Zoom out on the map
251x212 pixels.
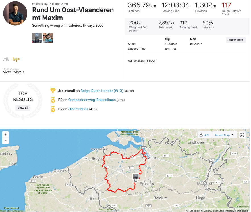(5, 141)
